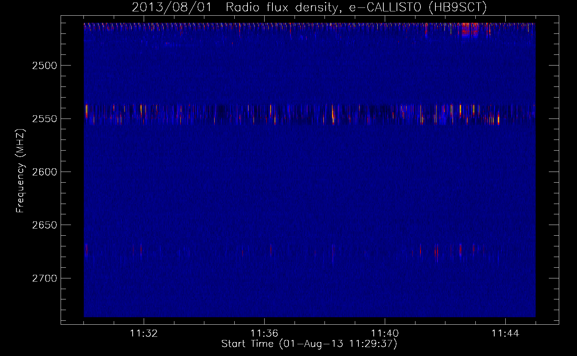Image resolution: width=577 pixels, height=356 pixels.
Task: Click the 11:32 time axis label
Action: pos(144,333)
